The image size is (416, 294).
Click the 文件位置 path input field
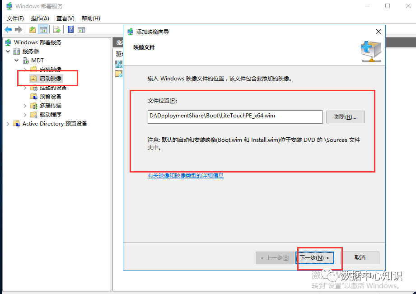[235, 117]
